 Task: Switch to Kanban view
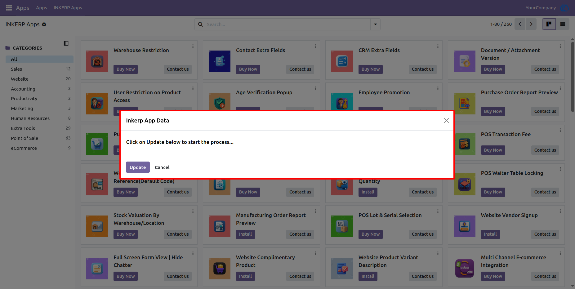tap(549, 24)
